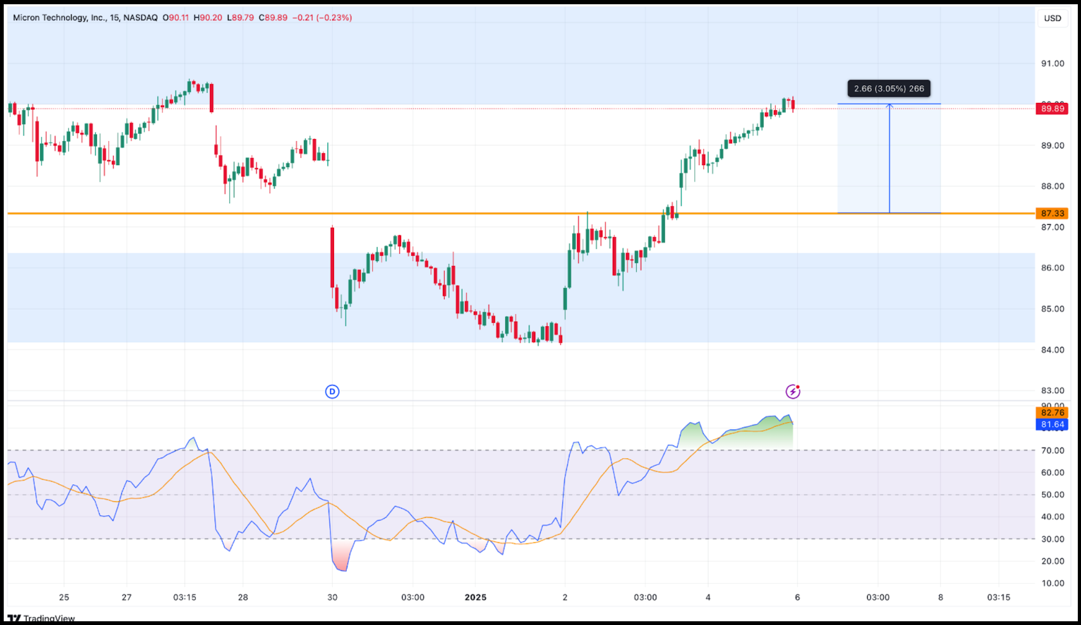Select the orange horizontal line at 87.33
The height and width of the screenshot is (625, 1081).
pyautogui.click(x=426, y=213)
